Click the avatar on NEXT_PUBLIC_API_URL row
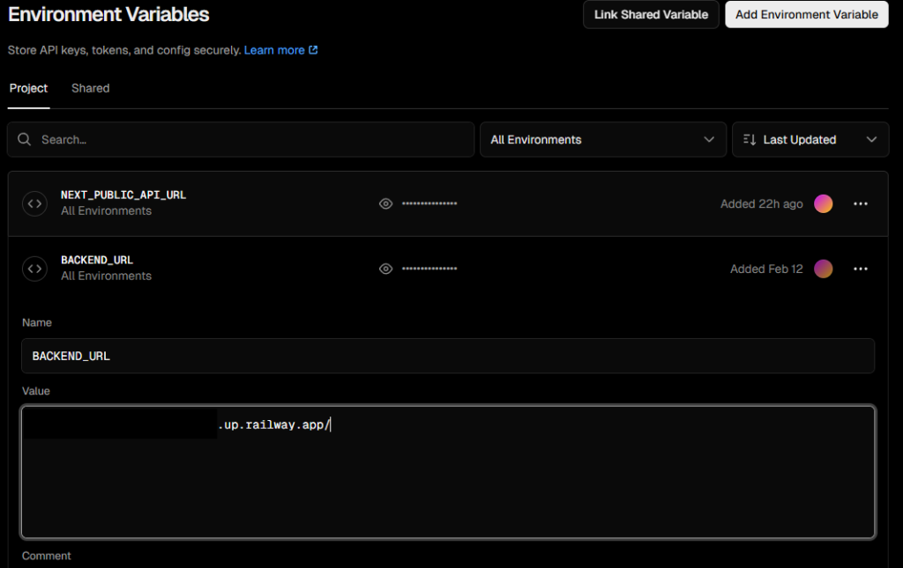903x568 pixels. (x=823, y=203)
